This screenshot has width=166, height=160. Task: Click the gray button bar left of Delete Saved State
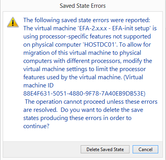pos(41,150)
